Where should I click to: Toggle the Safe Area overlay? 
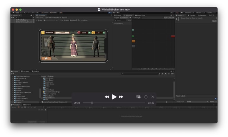[x=84, y=20]
